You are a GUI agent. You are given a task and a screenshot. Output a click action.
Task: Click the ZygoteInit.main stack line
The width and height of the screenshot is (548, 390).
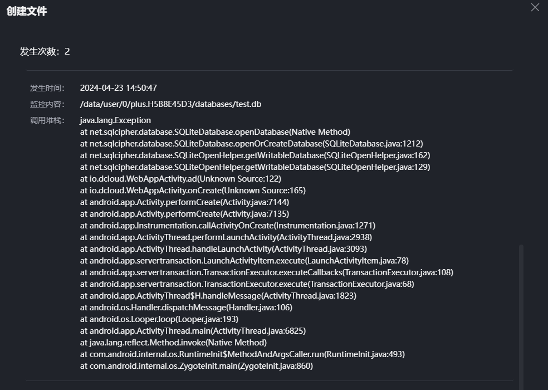click(x=197, y=366)
